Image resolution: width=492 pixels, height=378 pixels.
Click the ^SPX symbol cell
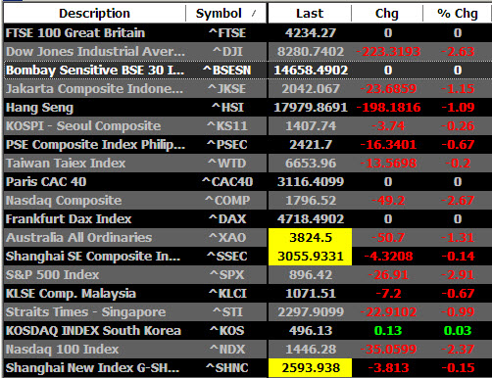point(226,275)
